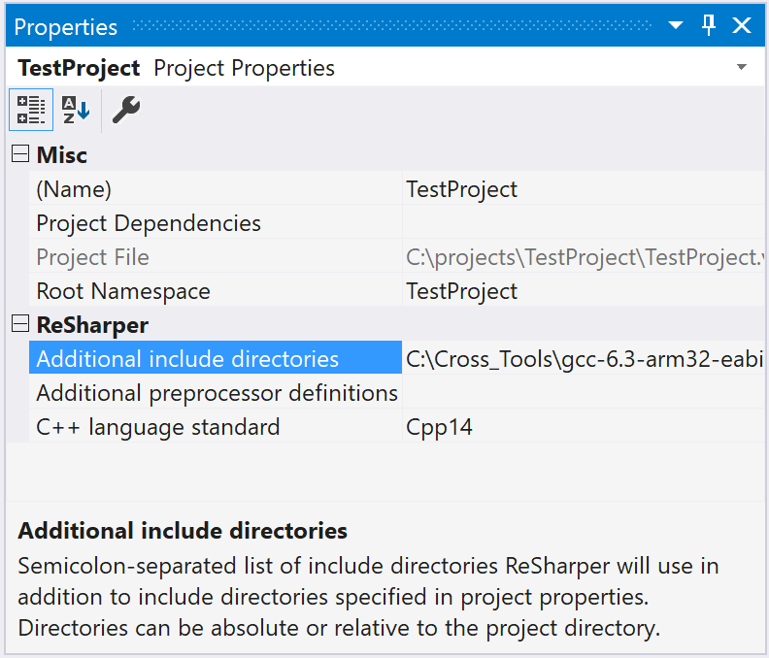
Task: Select the (Name) property row
Action: (x=74, y=189)
